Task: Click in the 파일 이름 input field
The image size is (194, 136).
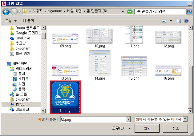Action: tap(93, 119)
